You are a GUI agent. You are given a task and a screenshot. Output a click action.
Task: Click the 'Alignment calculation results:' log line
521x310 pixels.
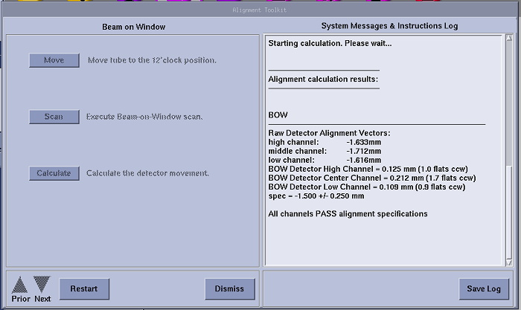pos(323,79)
